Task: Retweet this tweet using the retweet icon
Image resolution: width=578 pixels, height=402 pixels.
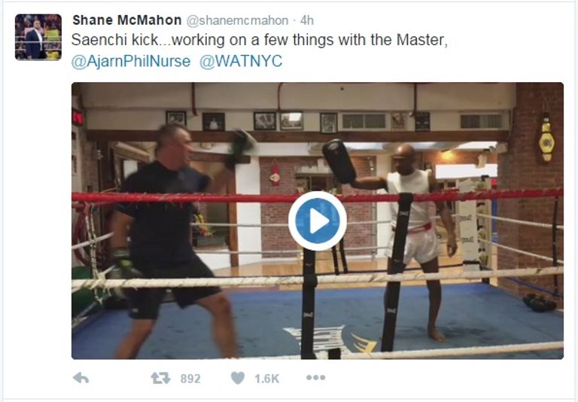Action: coord(160,378)
